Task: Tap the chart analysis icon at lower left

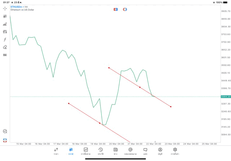Action: click(x=5, y=131)
